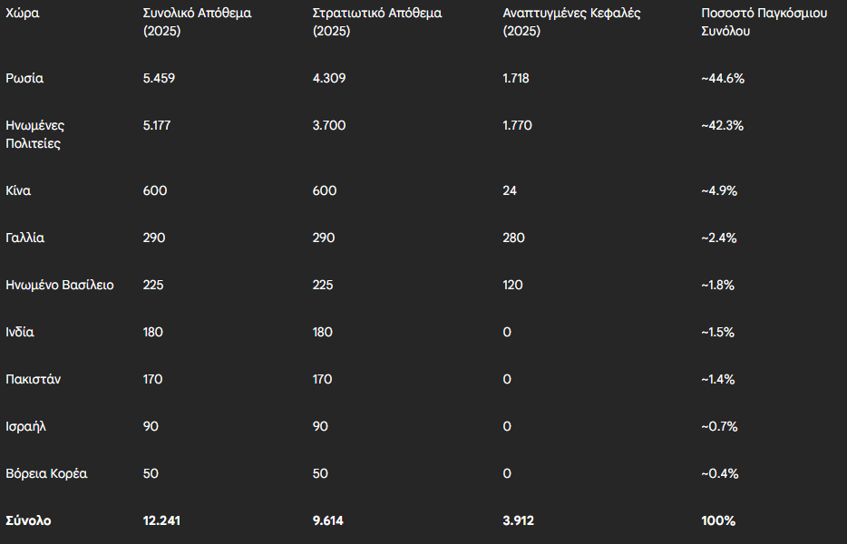The width and height of the screenshot is (847, 544).
Task: Select the Ισραήλ country cell
Action: click(x=26, y=426)
